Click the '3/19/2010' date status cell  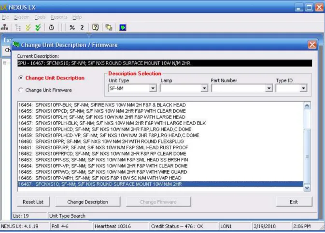(x=271, y=226)
